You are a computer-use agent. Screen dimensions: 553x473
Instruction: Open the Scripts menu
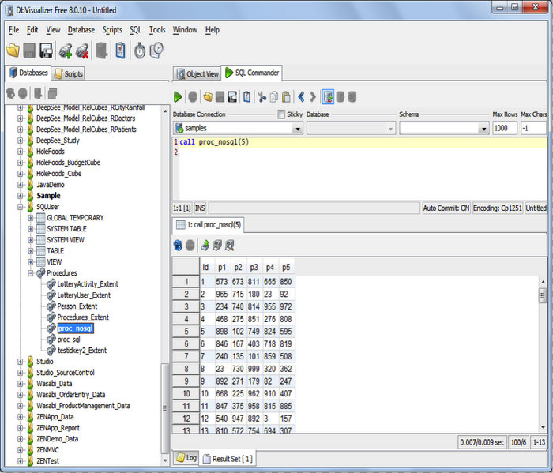(x=112, y=30)
